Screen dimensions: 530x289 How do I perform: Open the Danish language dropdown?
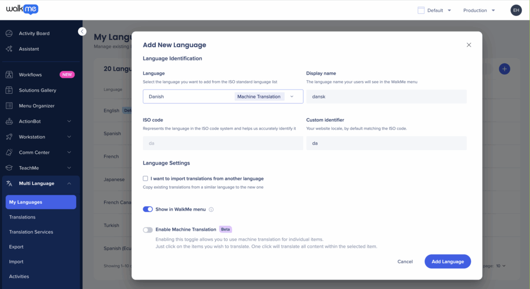point(223,96)
